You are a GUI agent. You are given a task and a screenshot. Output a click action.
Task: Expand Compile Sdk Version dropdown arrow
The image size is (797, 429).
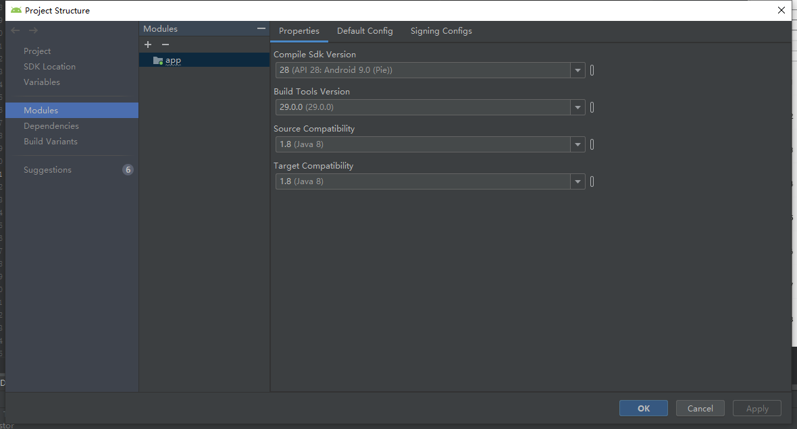tap(577, 70)
